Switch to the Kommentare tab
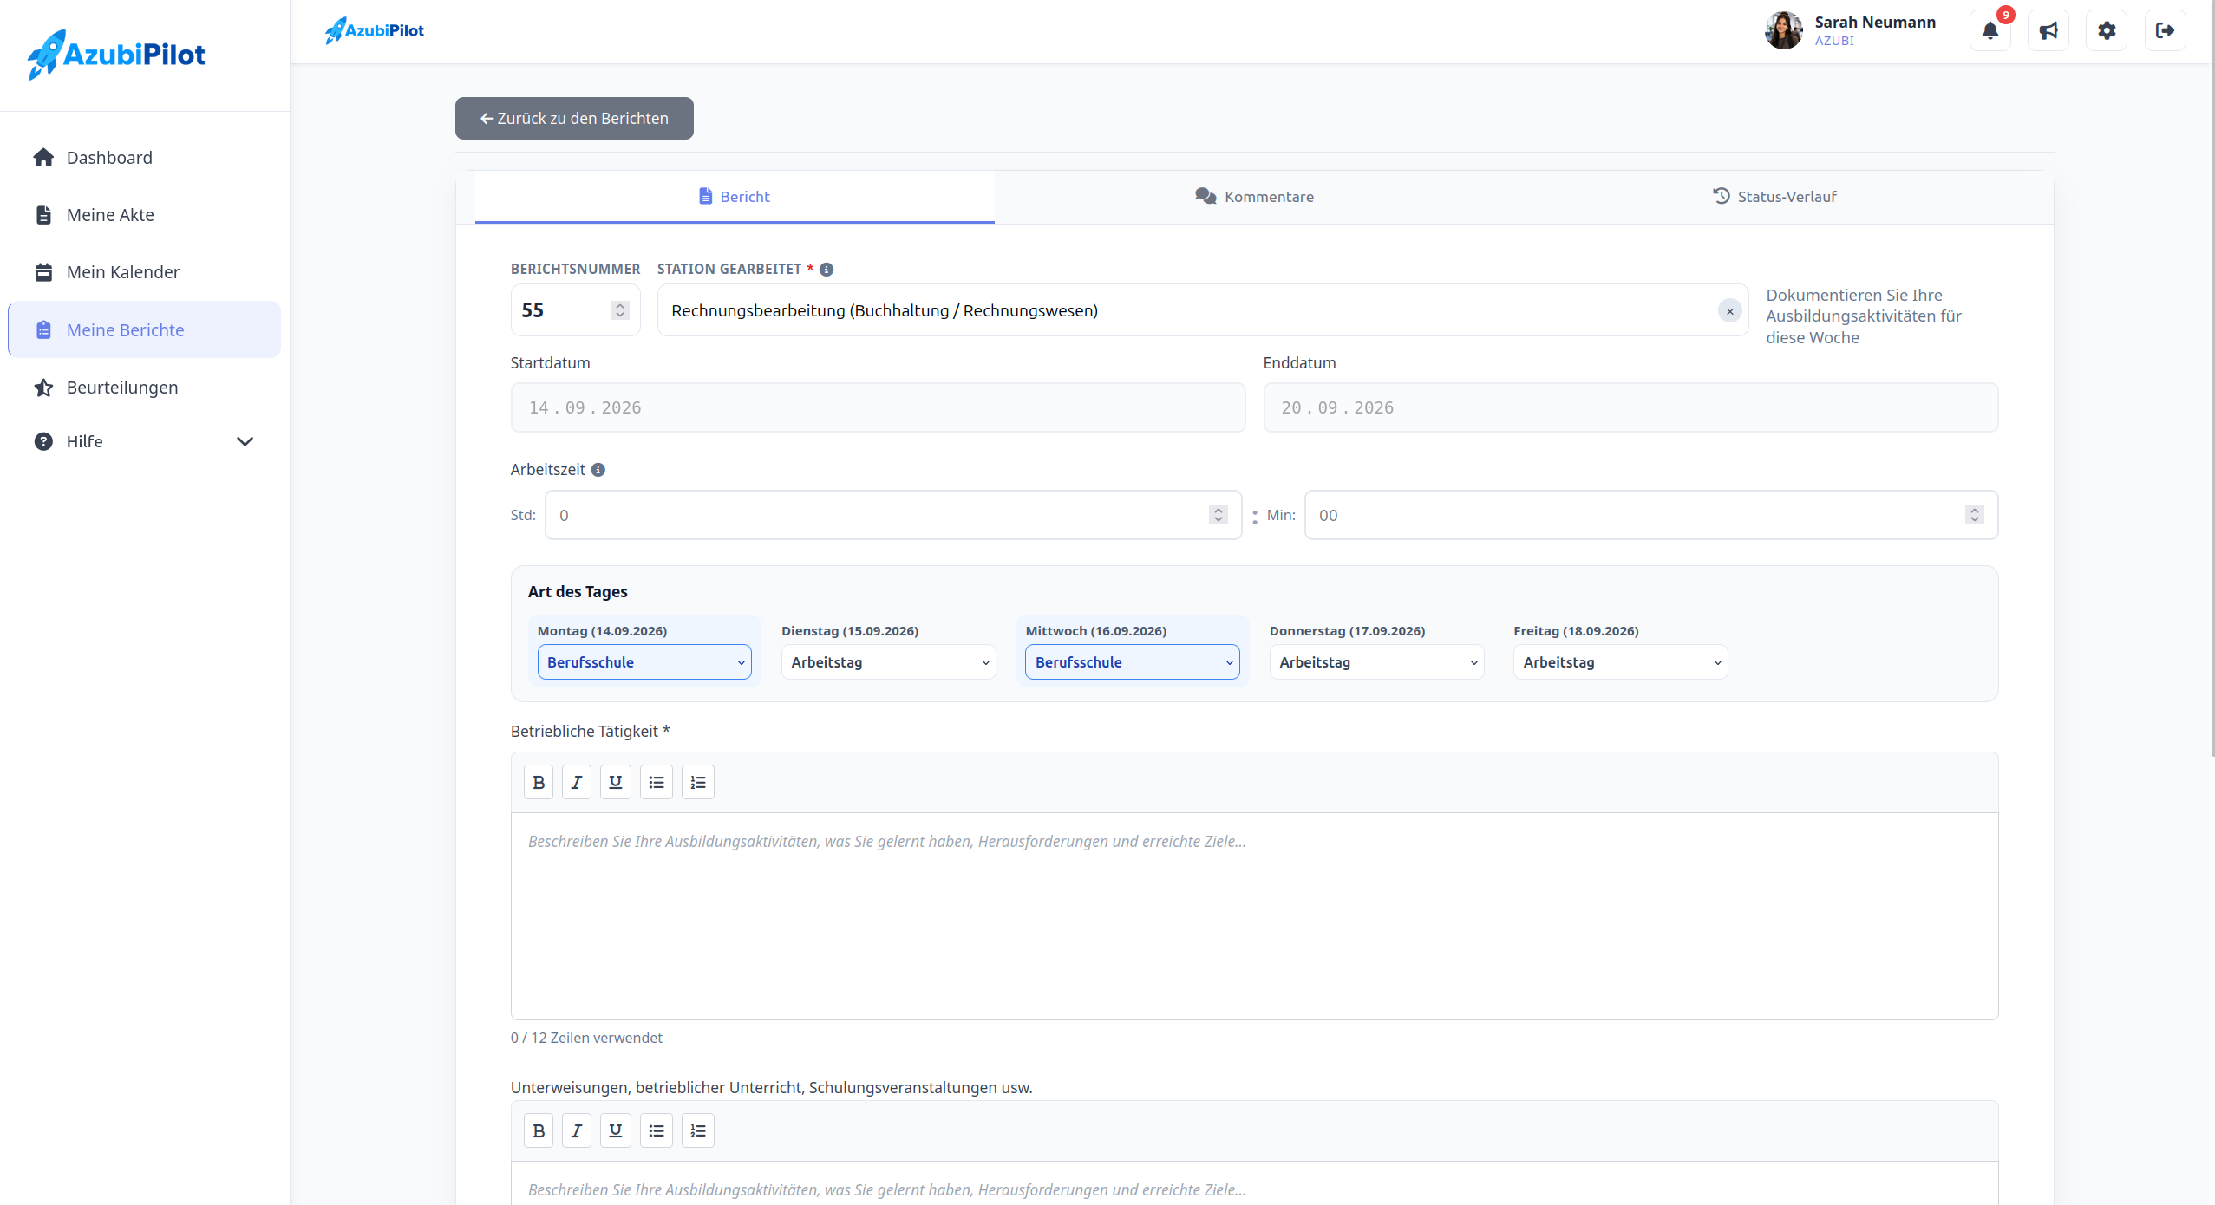 [x=1254, y=197]
